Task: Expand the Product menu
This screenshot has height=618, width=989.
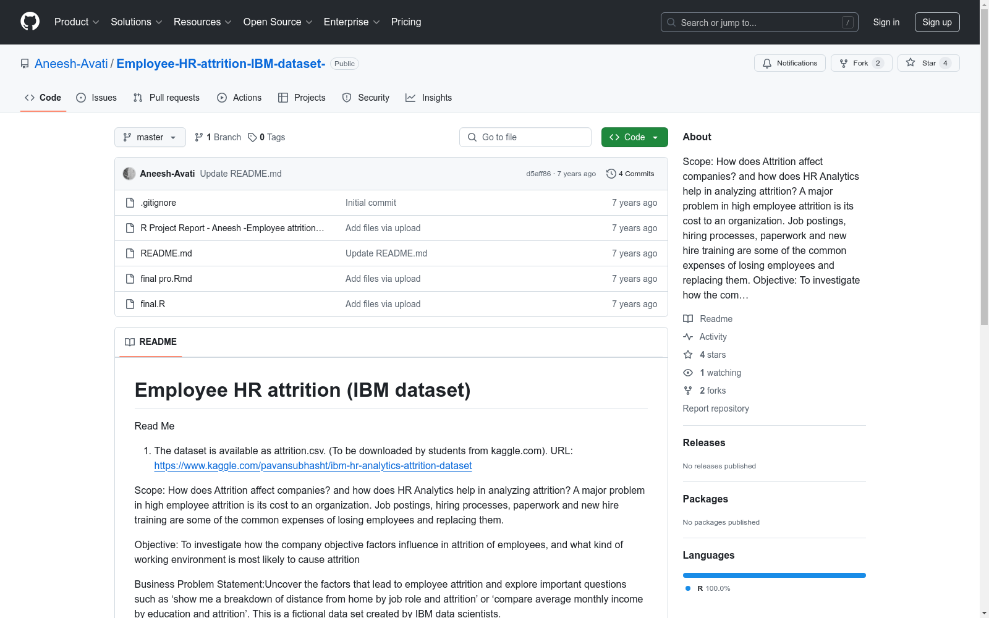Action: 77,22
